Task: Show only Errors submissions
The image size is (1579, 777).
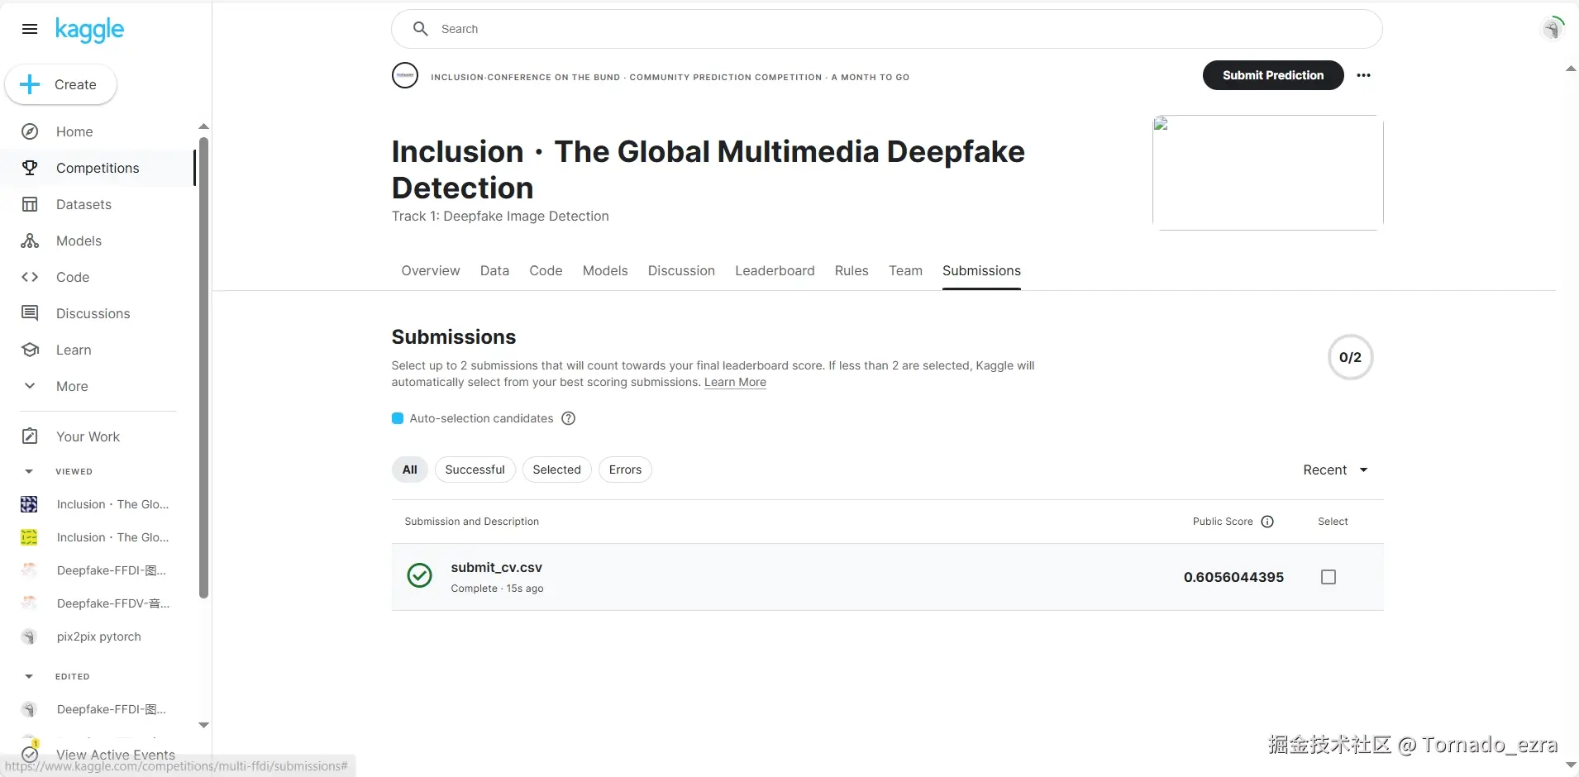Action: pos(625,470)
